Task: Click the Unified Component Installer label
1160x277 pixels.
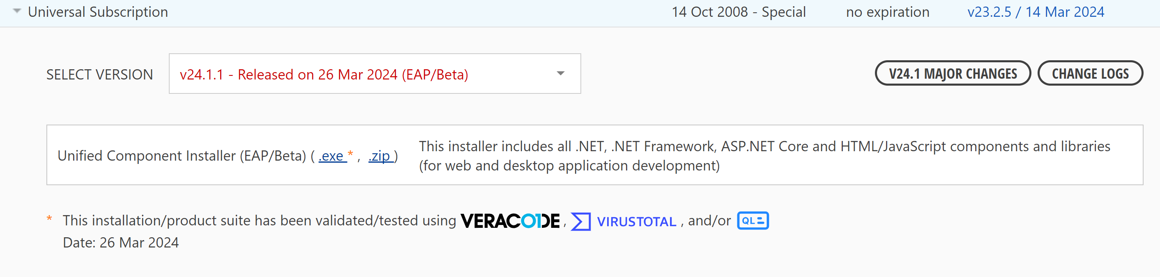Action: coord(182,156)
